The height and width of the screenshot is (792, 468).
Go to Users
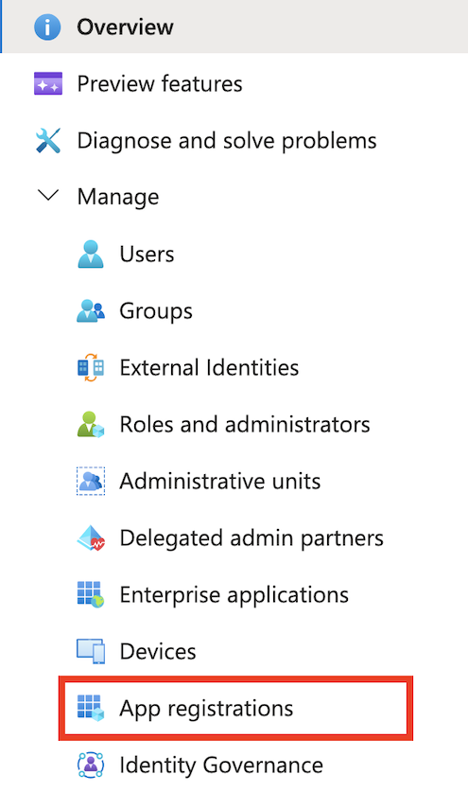tap(147, 255)
